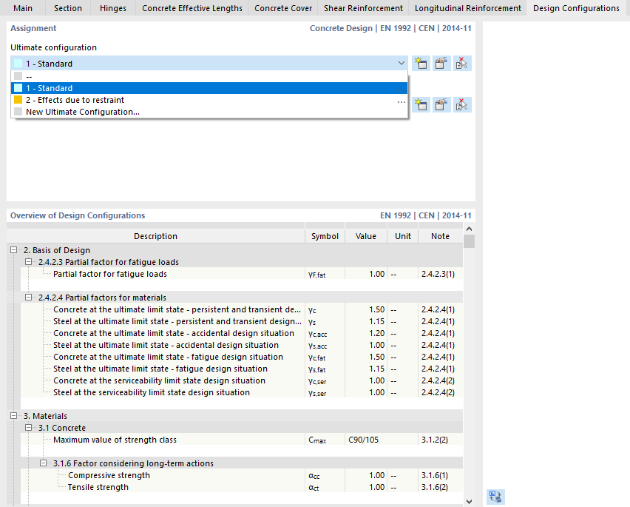
Task: Switch to the Main tab
Action: 23,8
